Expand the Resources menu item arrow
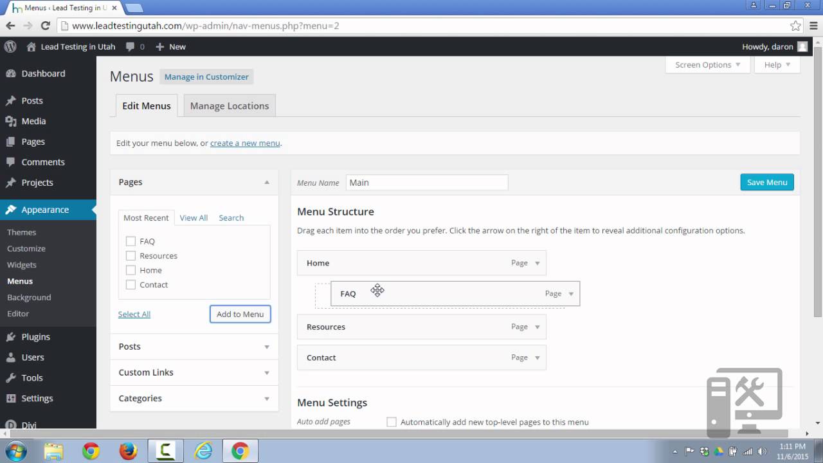Viewport: 823px width, 463px height. [x=538, y=327]
